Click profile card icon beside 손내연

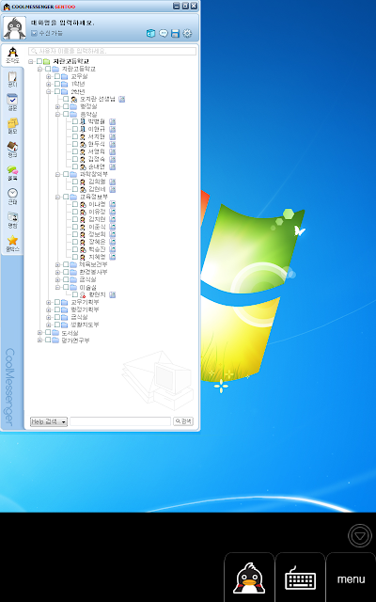tap(112, 166)
